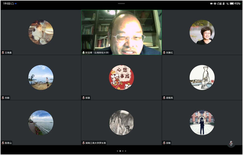This screenshot has width=243, height=155.
Task: Click muted mic icon beside 湖南工商大学罗长青
Action: [x=83, y=143]
